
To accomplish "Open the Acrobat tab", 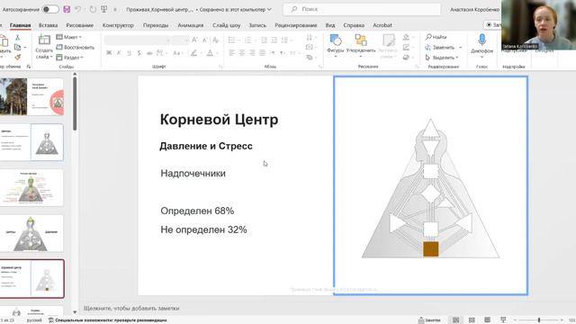I will click(x=382, y=25).
